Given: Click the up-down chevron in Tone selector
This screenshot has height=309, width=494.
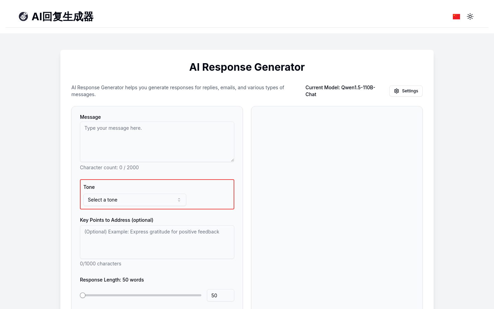Looking at the screenshot, I should coord(179,200).
